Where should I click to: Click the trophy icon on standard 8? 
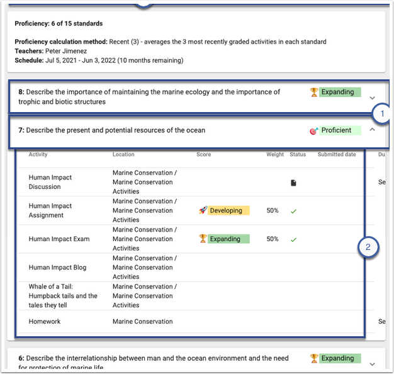(x=314, y=92)
